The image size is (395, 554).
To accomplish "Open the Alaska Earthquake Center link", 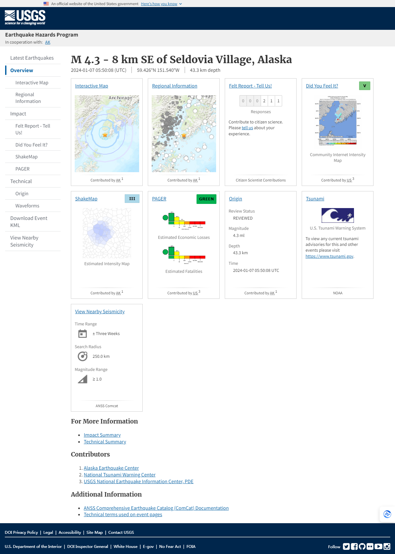I will (111, 468).
